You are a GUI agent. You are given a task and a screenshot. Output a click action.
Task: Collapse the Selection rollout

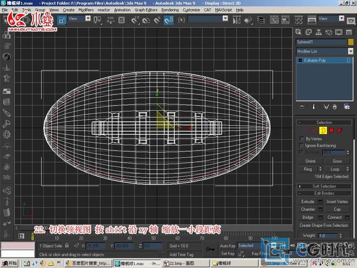(x=324, y=122)
